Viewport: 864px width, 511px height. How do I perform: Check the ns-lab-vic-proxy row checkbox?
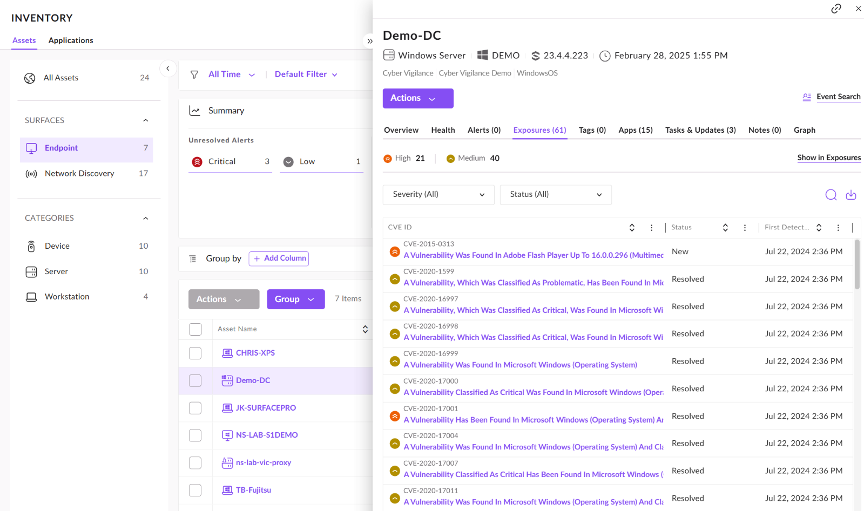coord(195,463)
